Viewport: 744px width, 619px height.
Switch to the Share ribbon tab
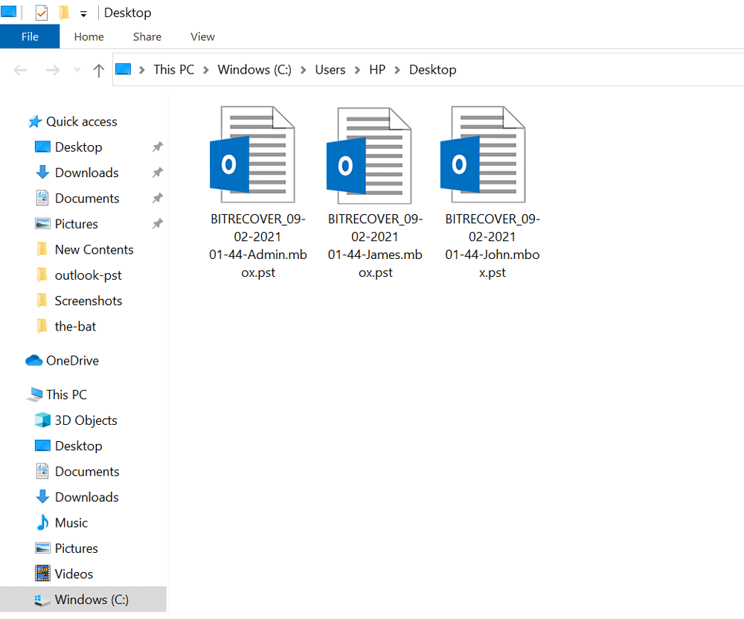pos(147,36)
